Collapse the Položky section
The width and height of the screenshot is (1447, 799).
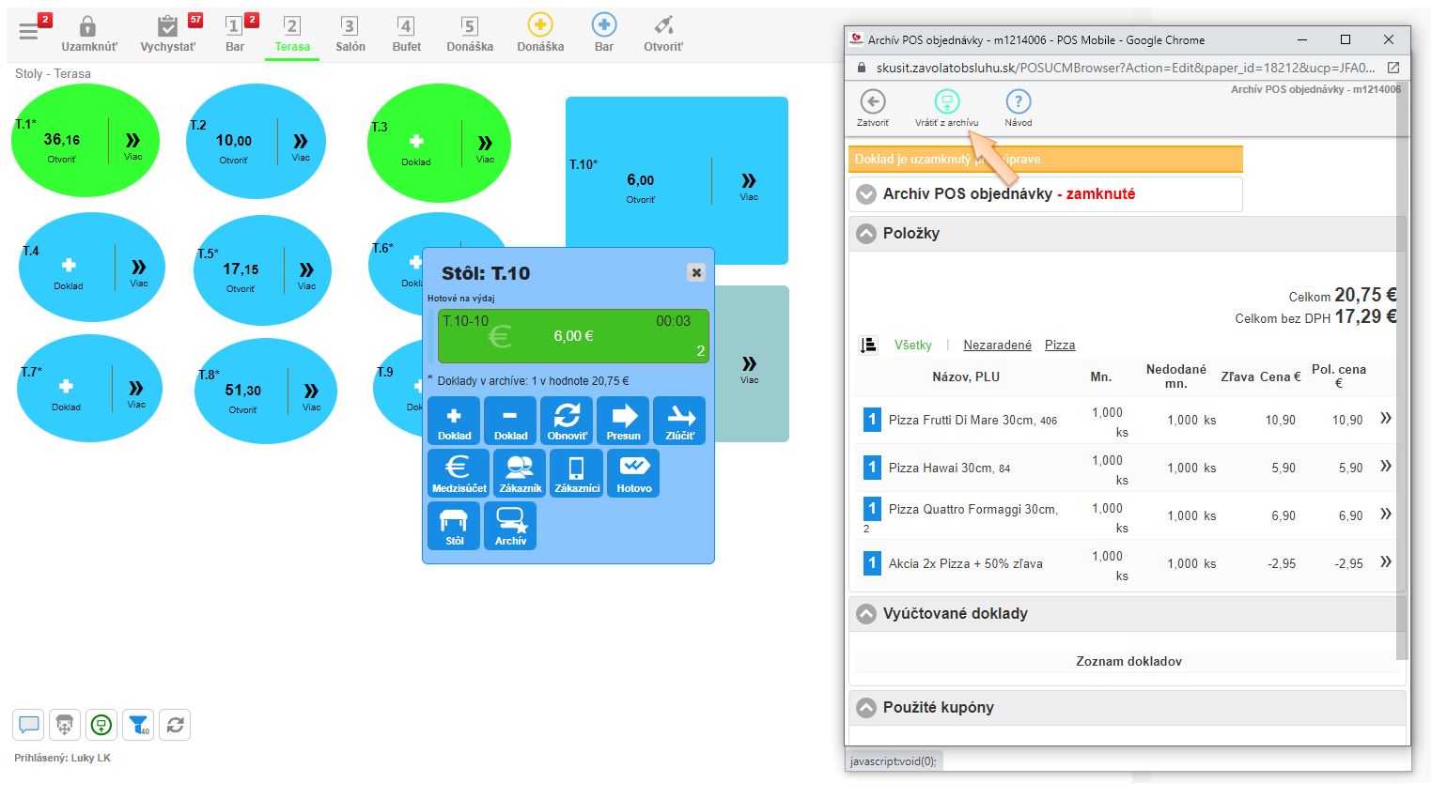[x=866, y=234]
